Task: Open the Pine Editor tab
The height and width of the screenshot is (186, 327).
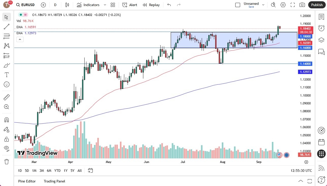Action: point(27,181)
